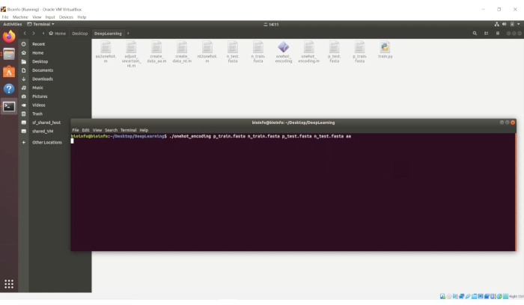524x305 pixels.
Task: Go forward in Files navigation
Action: click(34, 34)
